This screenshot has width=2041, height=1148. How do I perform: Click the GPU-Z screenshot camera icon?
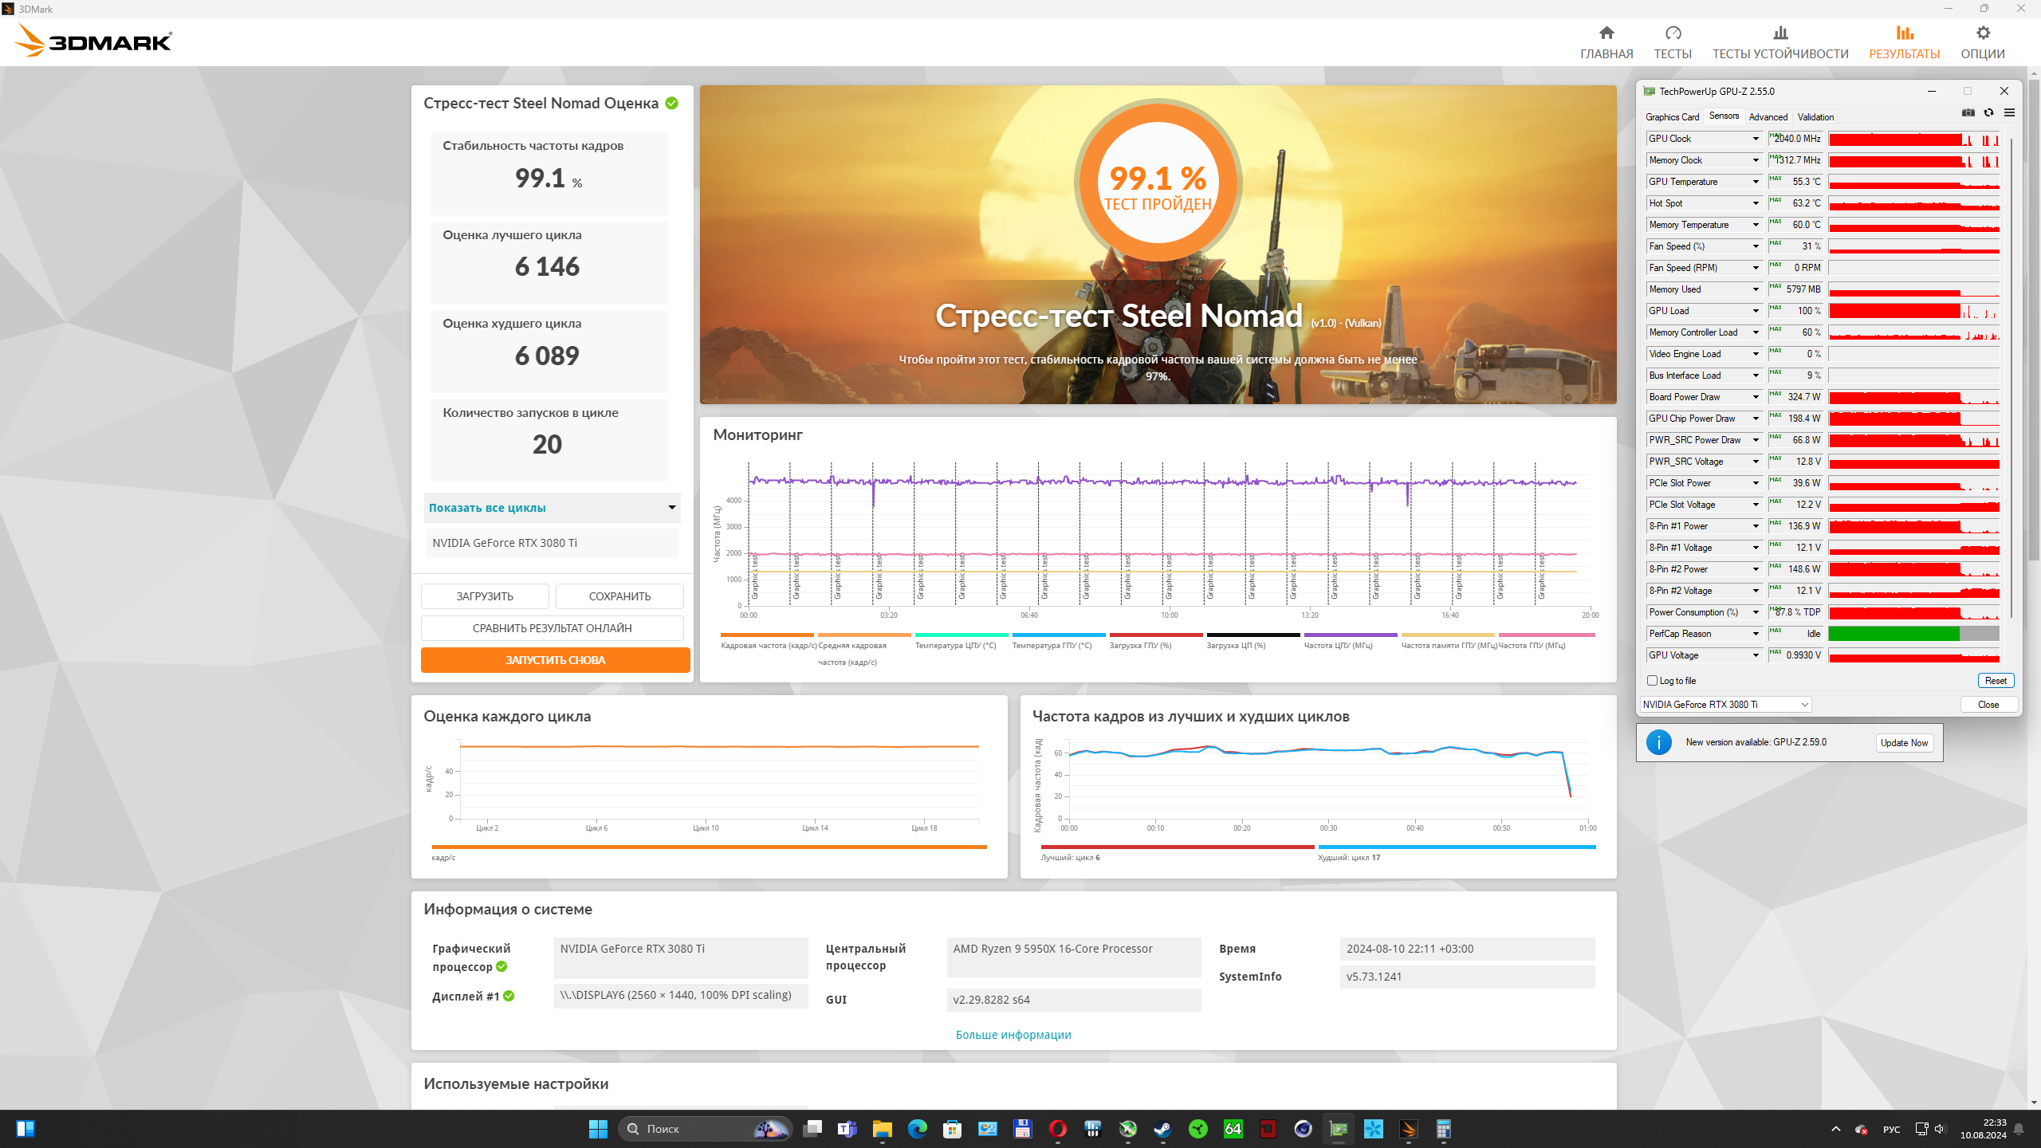(1968, 113)
